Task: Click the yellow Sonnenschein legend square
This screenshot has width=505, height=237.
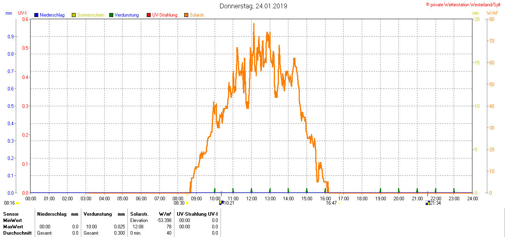Action: coord(74,15)
